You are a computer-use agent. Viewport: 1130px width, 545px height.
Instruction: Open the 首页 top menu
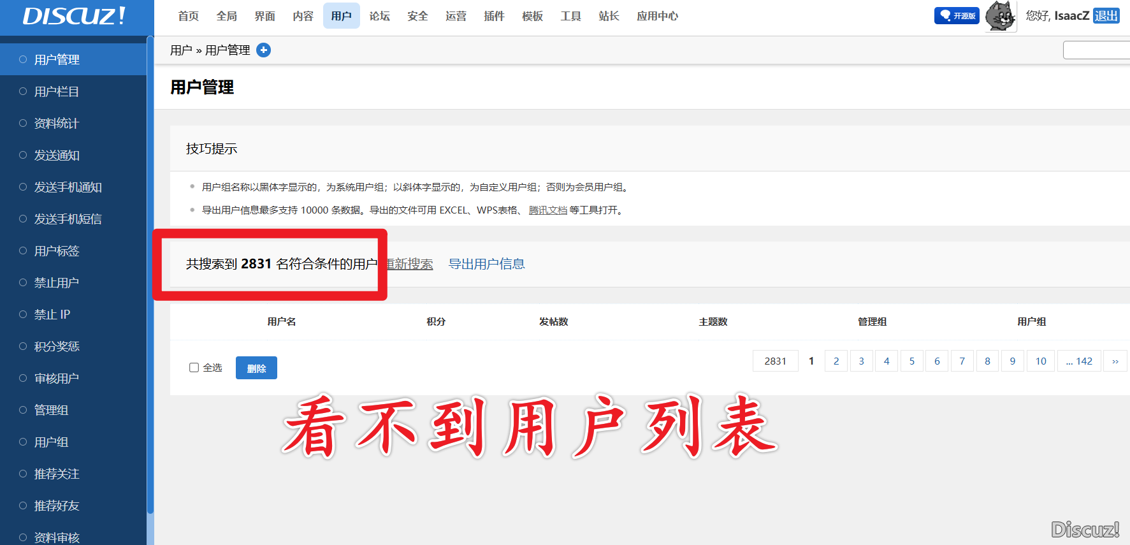[188, 16]
